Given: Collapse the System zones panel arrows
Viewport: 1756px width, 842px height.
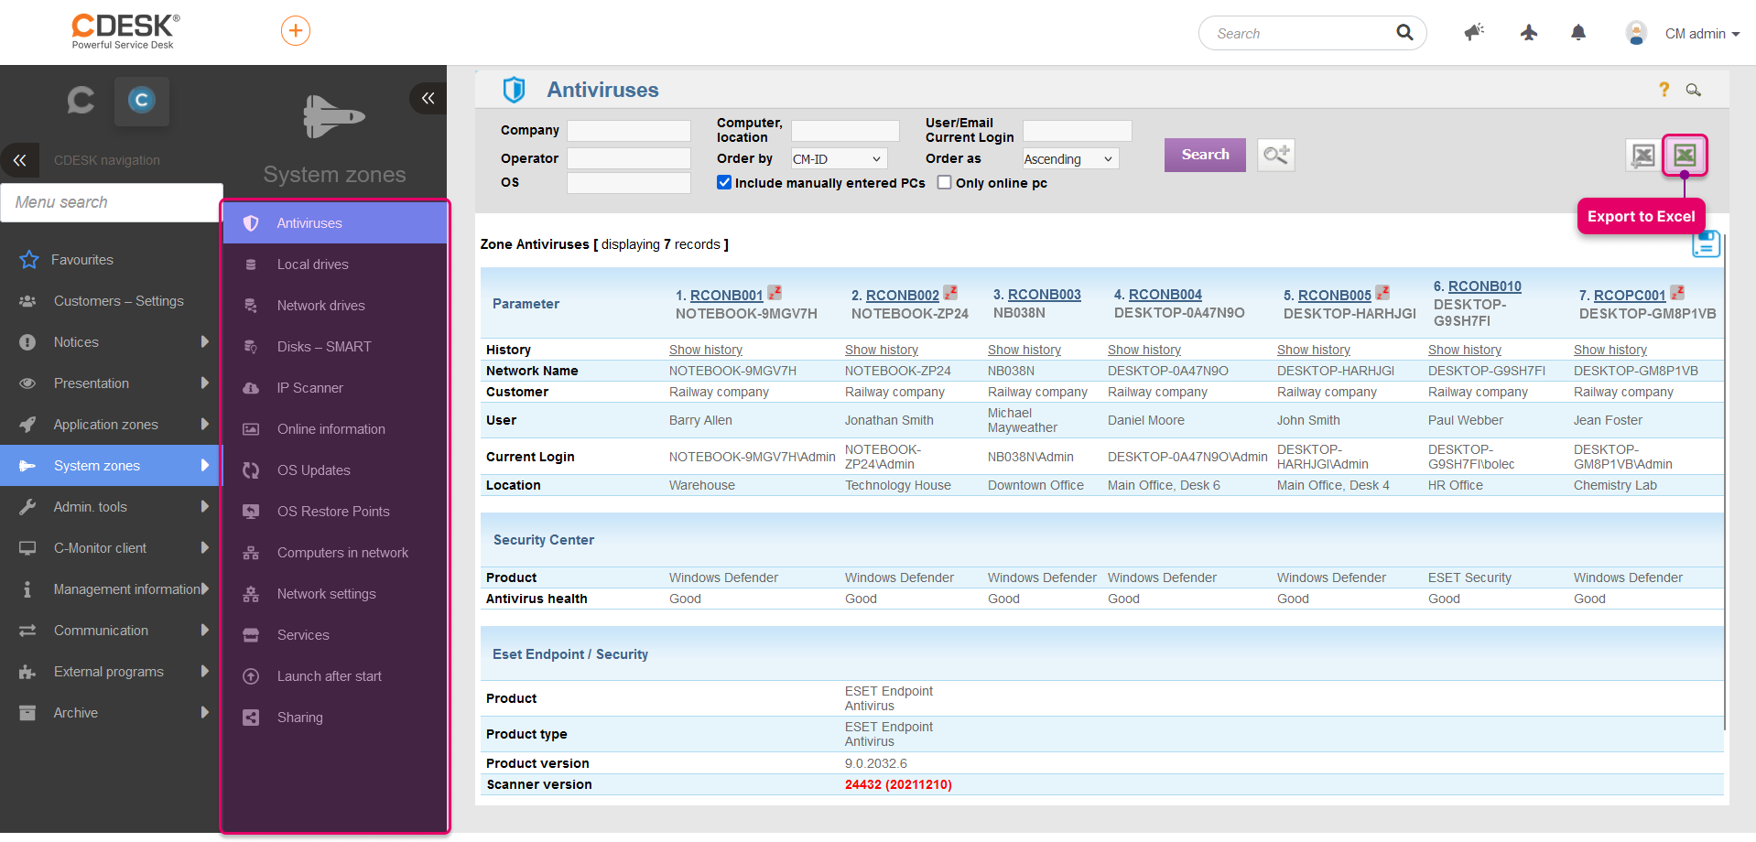Looking at the screenshot, I should pos(428,98).
